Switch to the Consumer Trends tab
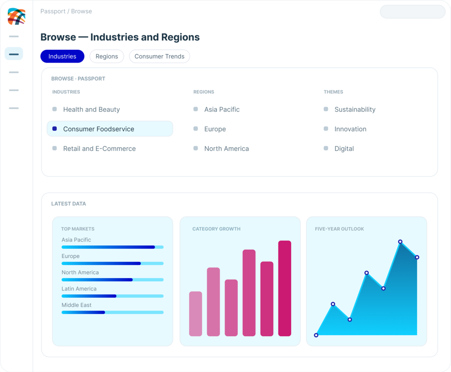Screen dimensions: 451x372 159,56
